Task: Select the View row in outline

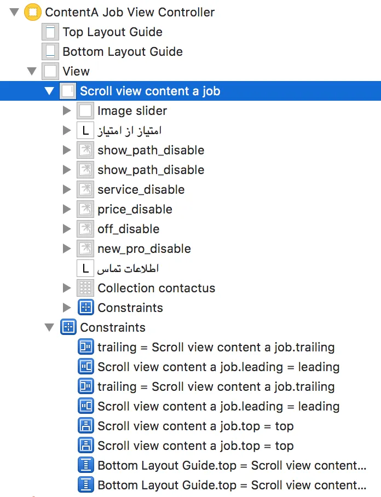Action: (76, 71)
